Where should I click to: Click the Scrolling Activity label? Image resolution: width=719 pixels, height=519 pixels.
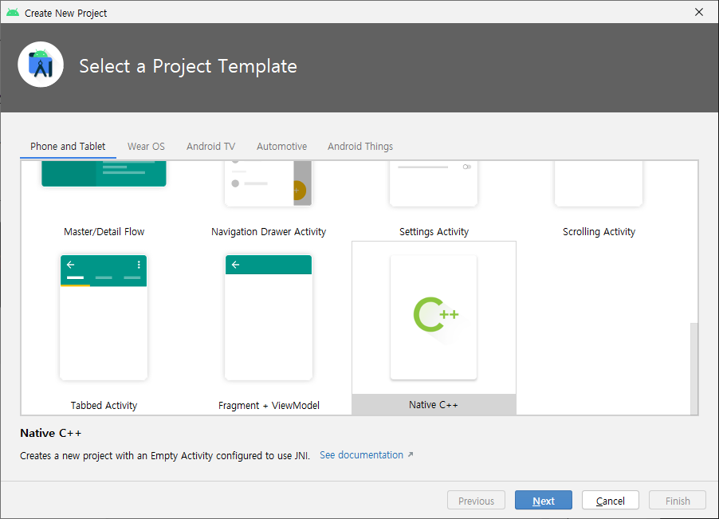click(599, 231)
